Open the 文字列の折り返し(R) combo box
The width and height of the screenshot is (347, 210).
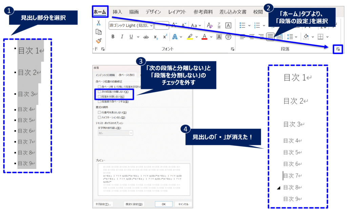click(x=115, y=133)
